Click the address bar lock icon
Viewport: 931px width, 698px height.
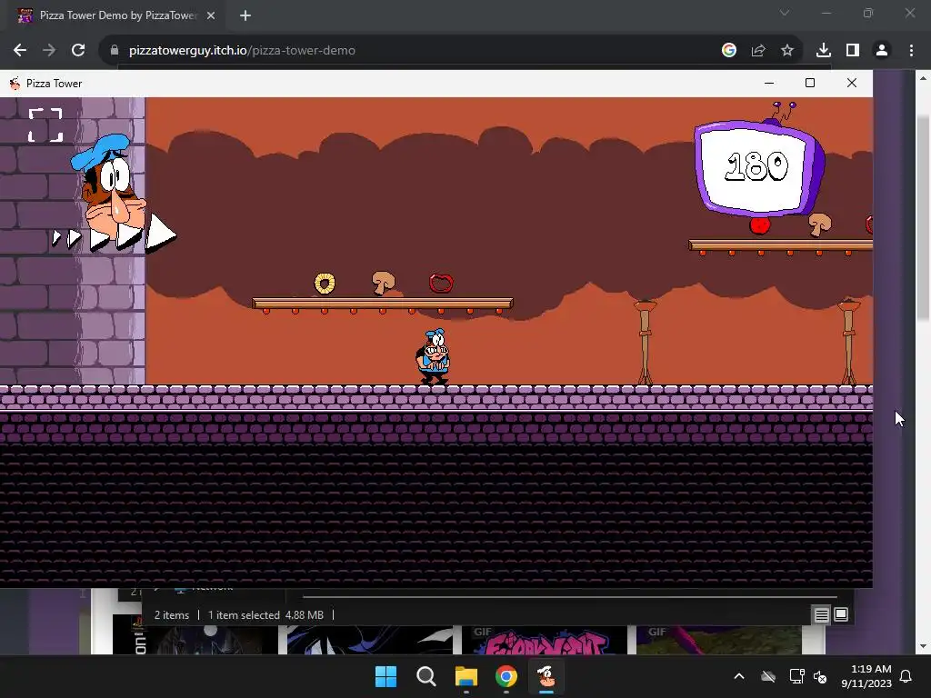[x=115, y=51]
